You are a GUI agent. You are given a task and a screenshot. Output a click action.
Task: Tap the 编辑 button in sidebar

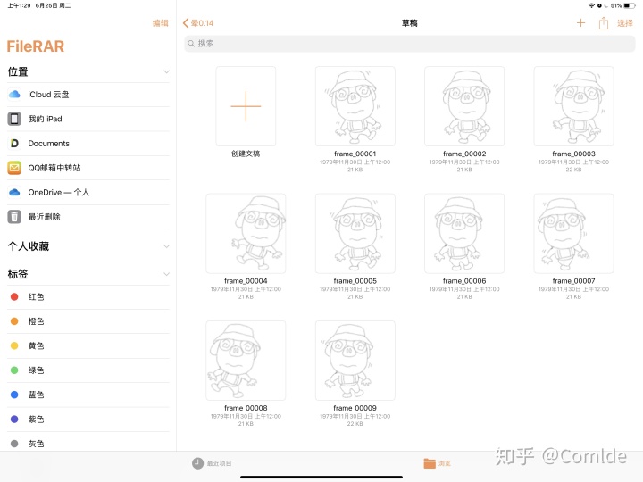(161, 23)
